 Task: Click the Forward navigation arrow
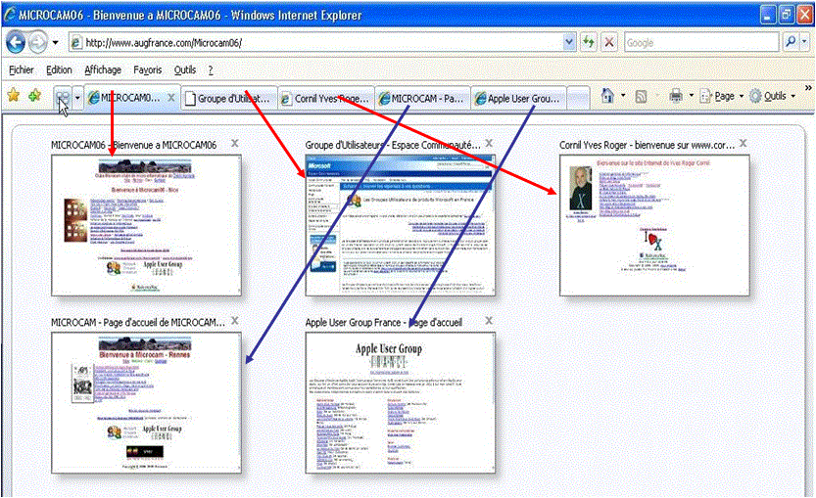(x=38, y=43)
